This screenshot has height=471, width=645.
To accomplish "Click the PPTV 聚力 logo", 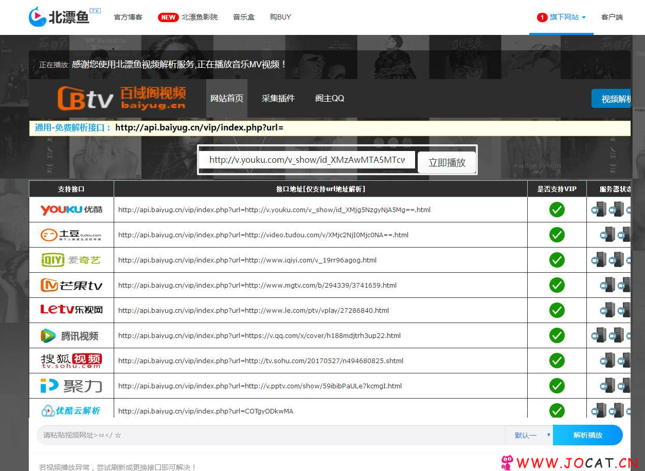I will (x=71, y=386).
